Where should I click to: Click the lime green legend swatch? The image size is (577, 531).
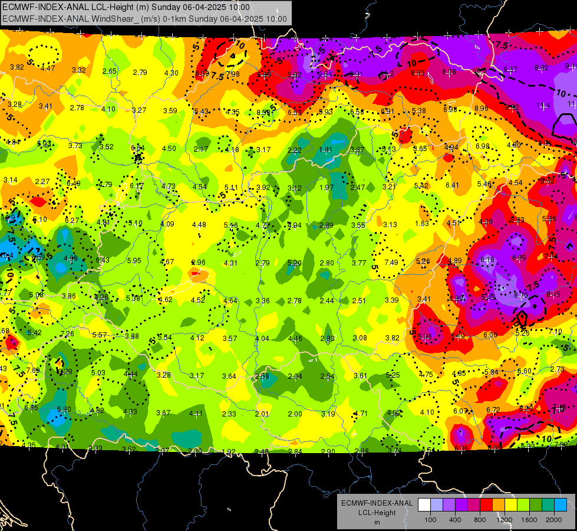coord(523,505)
